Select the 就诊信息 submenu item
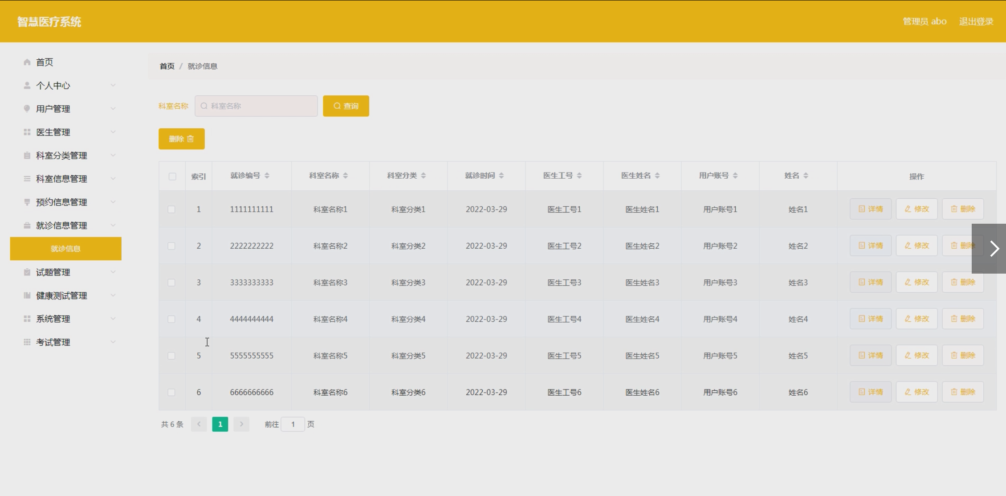This screenshot has height=496, width=1006. [x=65, y=249]
